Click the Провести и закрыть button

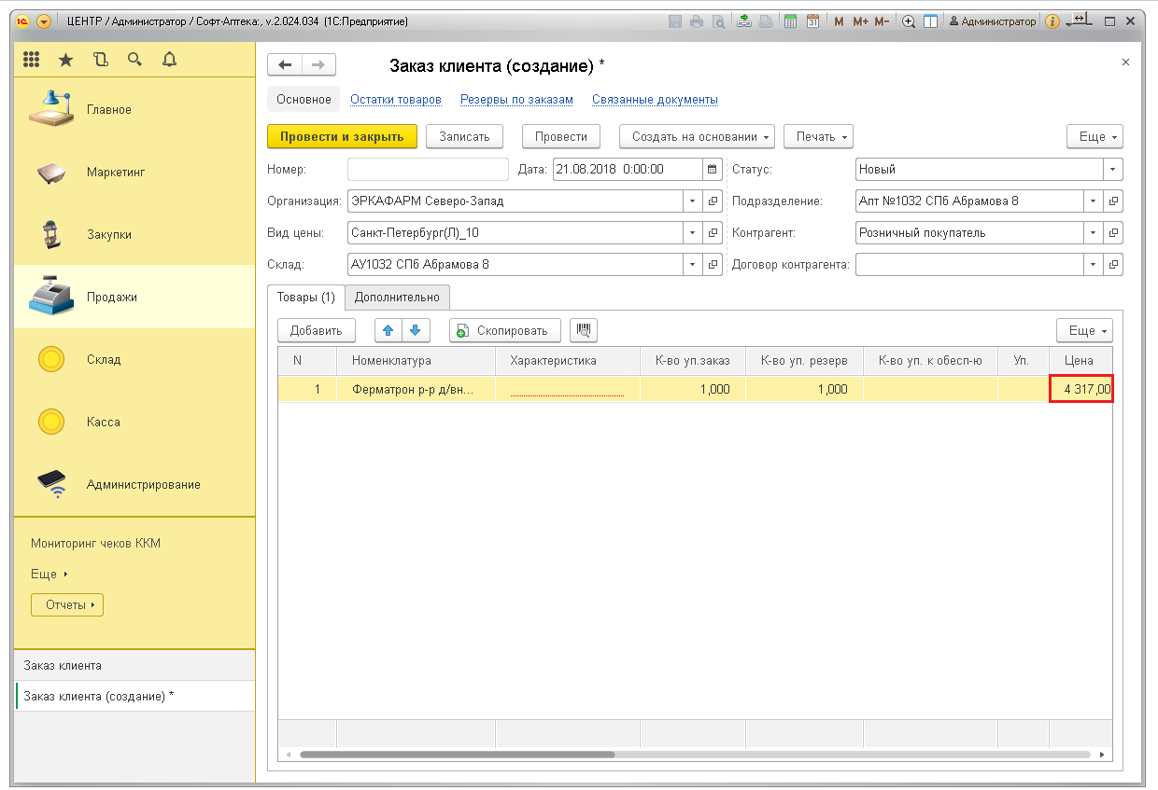(342, 137)
